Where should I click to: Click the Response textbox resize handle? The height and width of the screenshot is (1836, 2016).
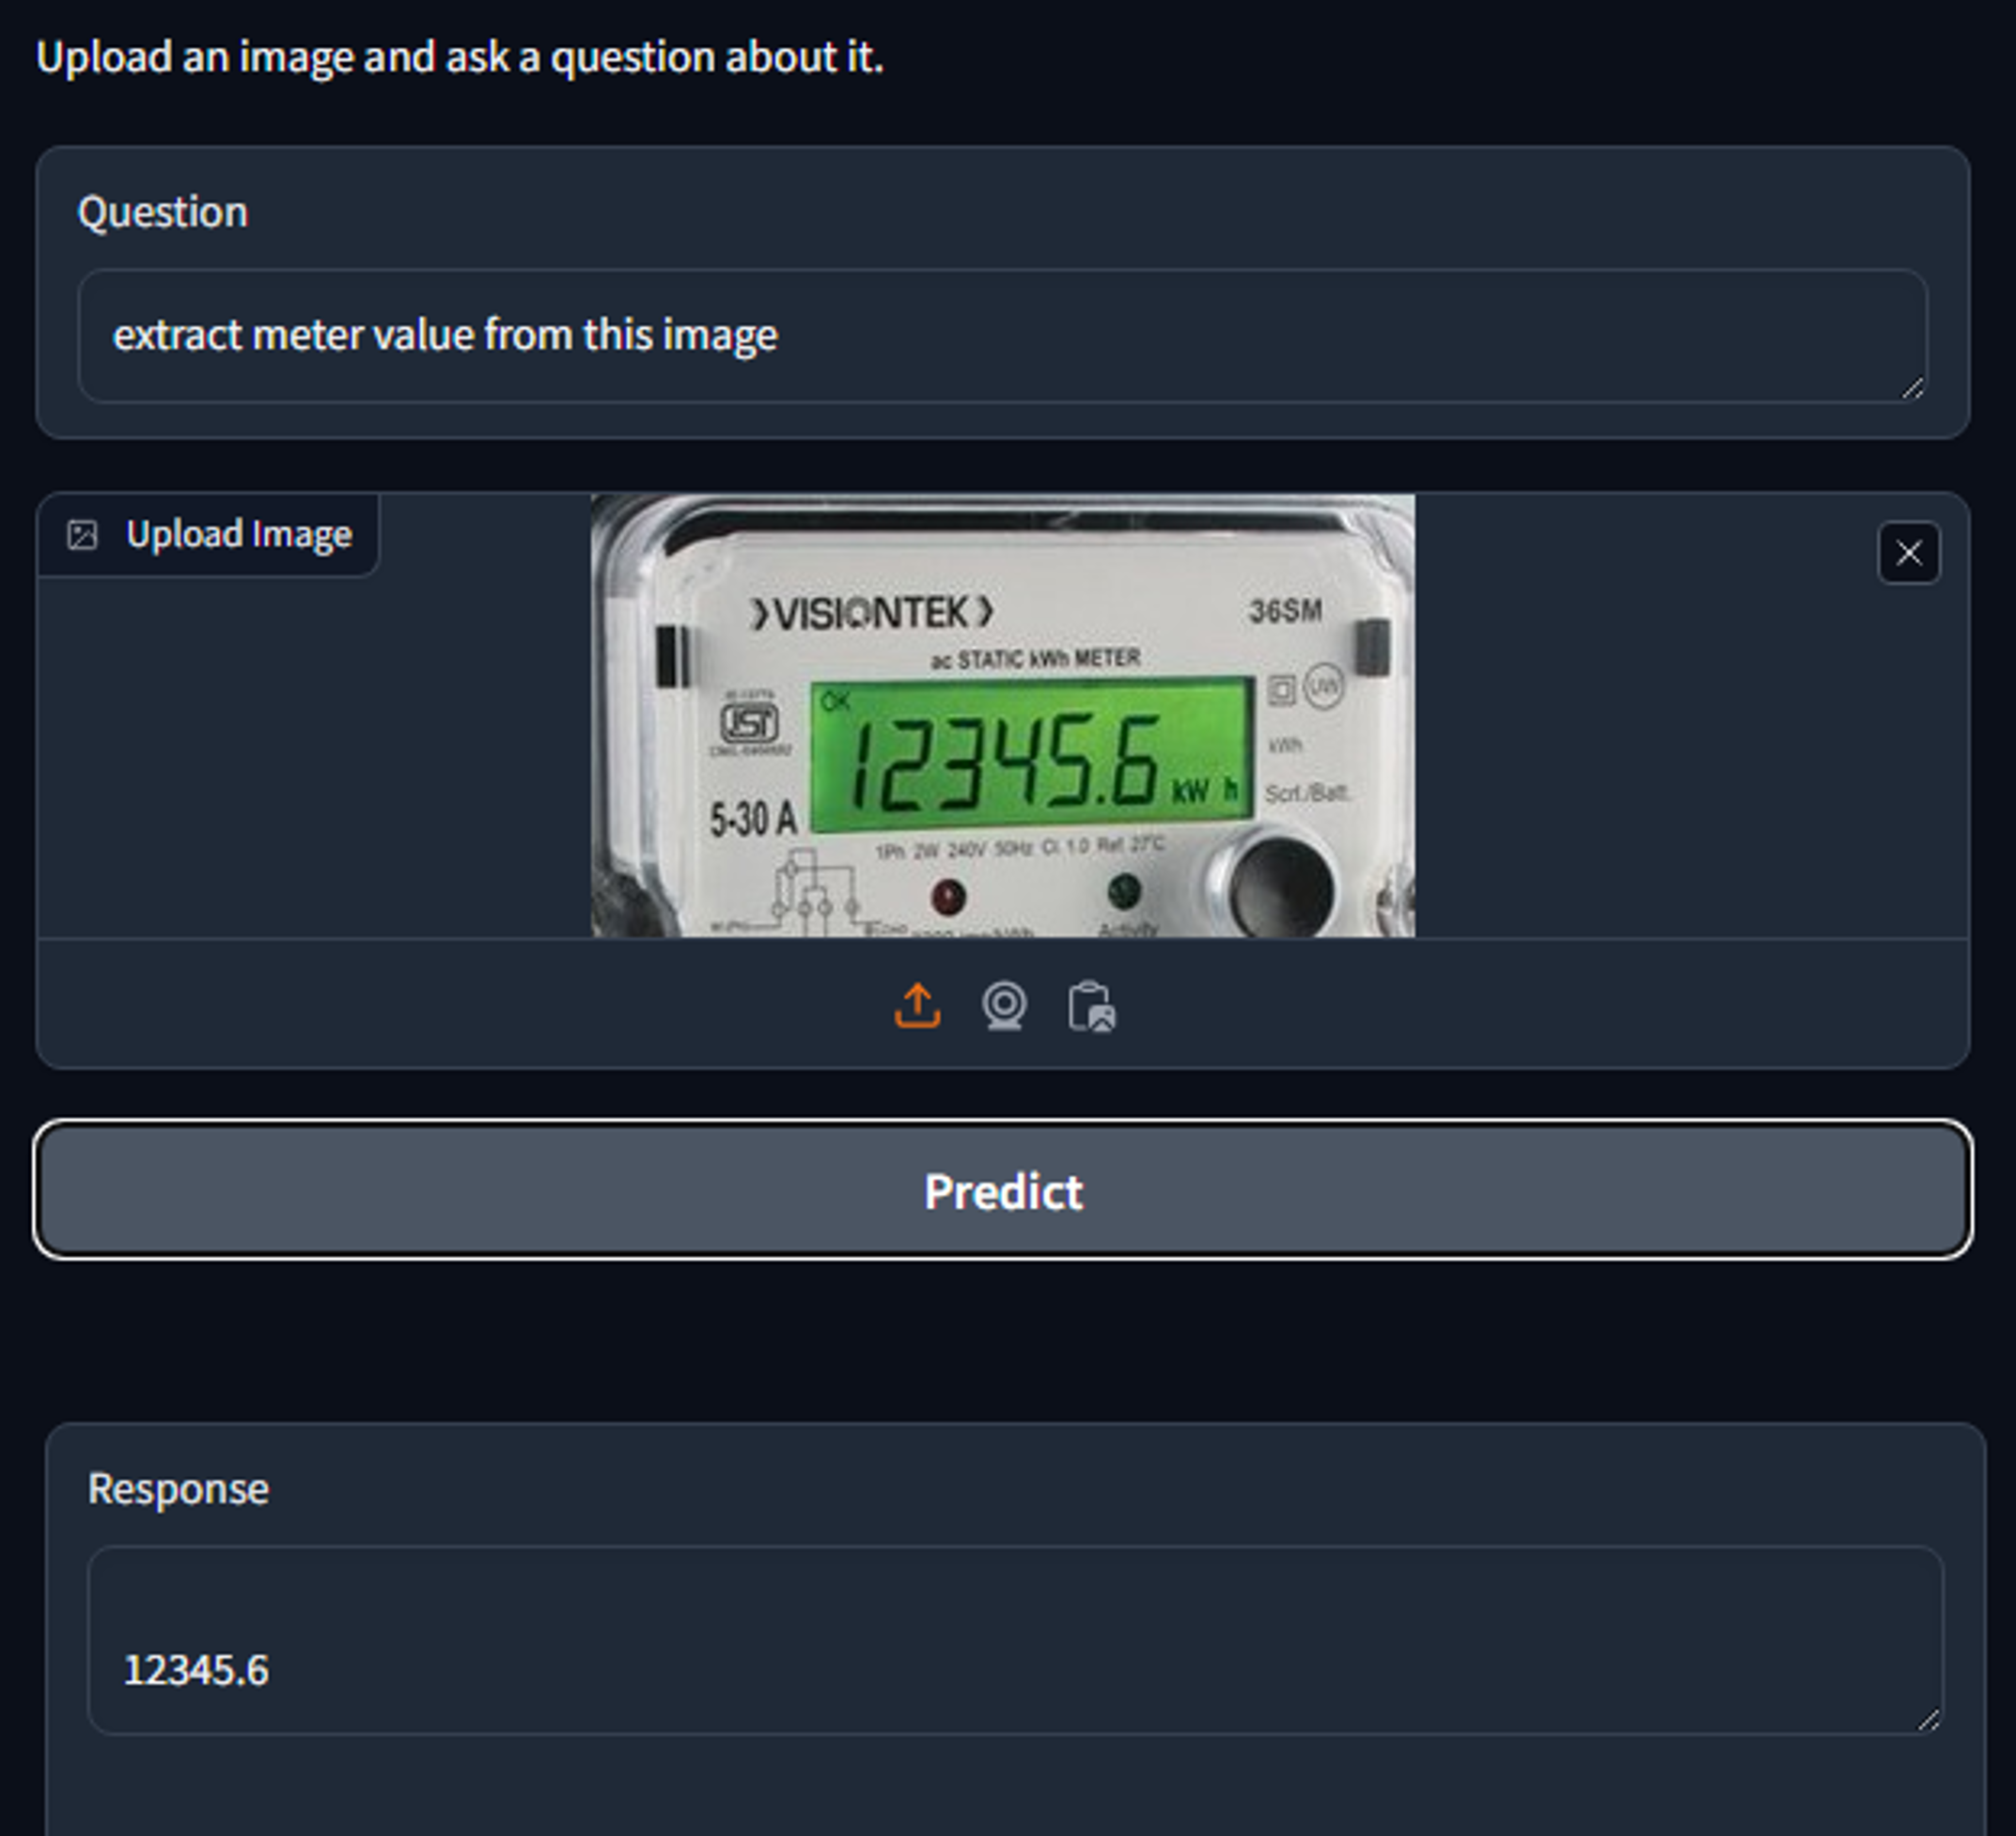[1928, 1720]
